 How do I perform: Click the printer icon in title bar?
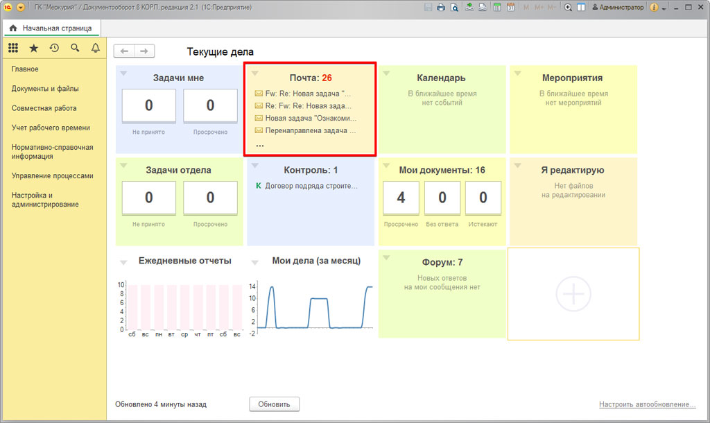point(441,8)
